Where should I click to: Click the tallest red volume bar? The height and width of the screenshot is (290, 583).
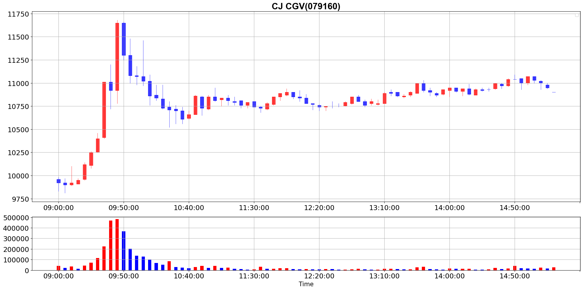tap(117, 245)
